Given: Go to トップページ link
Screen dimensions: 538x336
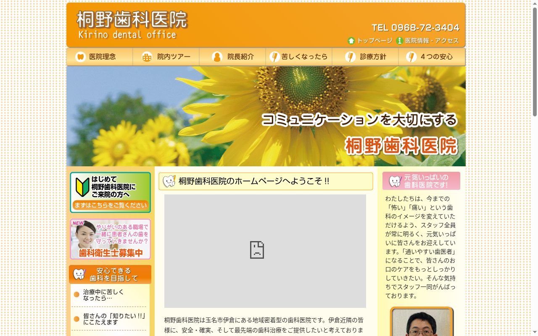Looking at the screenshot, I should pyautogui.click(x=370, y=41).
